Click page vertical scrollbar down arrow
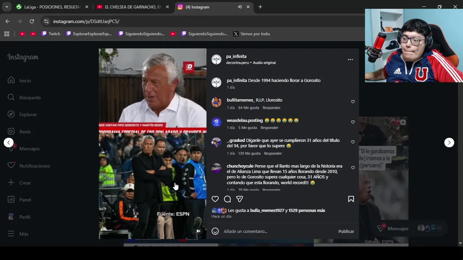 click(460, 243)
